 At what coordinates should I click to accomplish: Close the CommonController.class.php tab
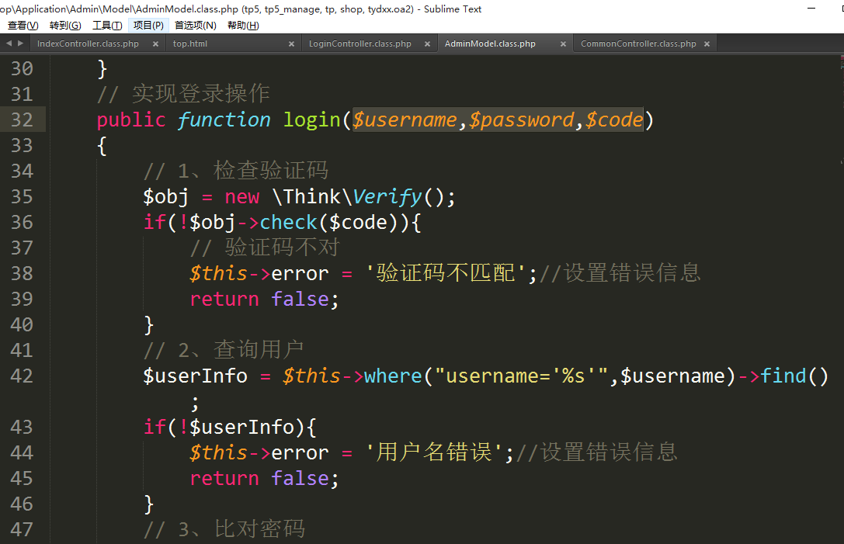pos(707,44)
